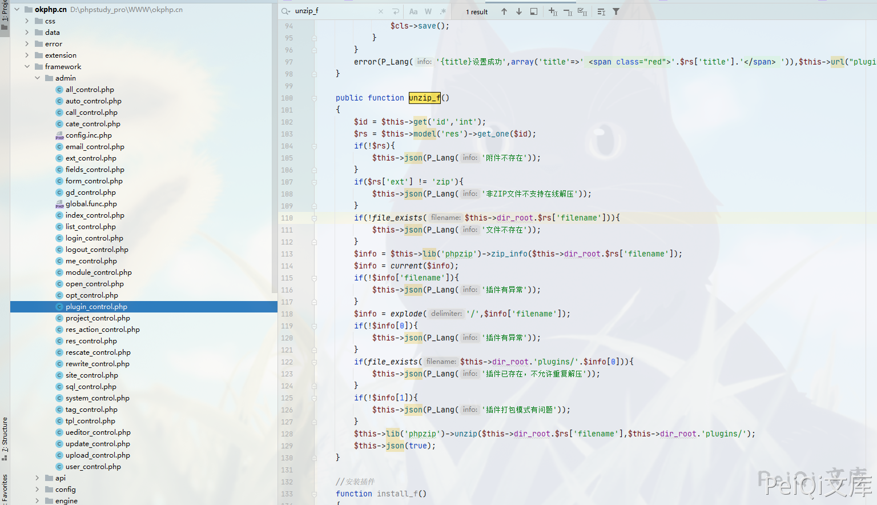877x505 pixels.
Task: Open search history magnifier icon
Action: tap(286, 11)
